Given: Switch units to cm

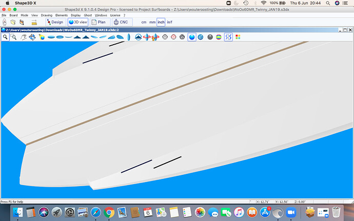Looking at the screenshot, I should (x=144, y=23).
